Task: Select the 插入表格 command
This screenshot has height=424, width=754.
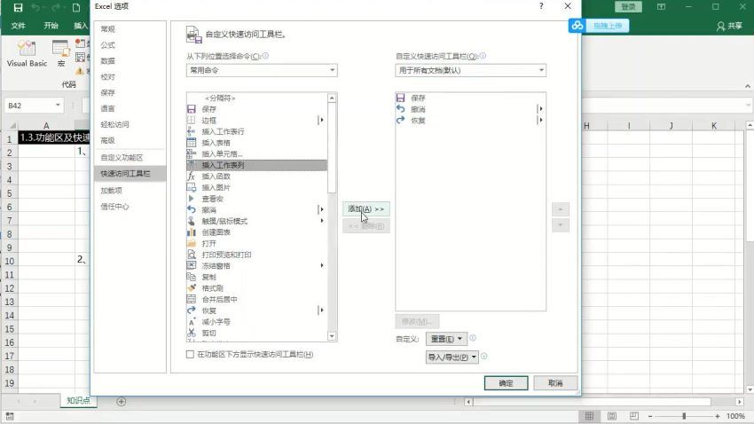Action: pyautogui.click(x=256, y=143)
